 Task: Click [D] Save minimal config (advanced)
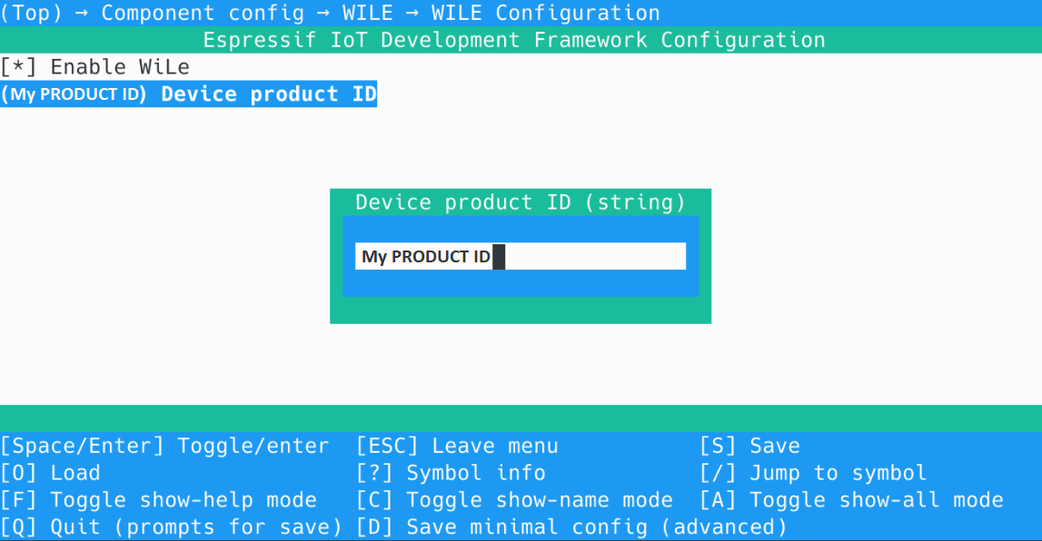tap(571, 527)
